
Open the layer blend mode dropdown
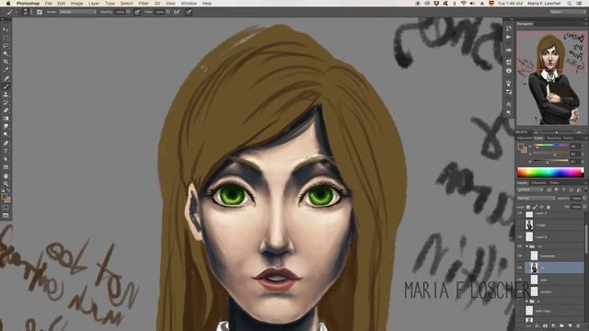pyautogui.click(x=536, y=199)
